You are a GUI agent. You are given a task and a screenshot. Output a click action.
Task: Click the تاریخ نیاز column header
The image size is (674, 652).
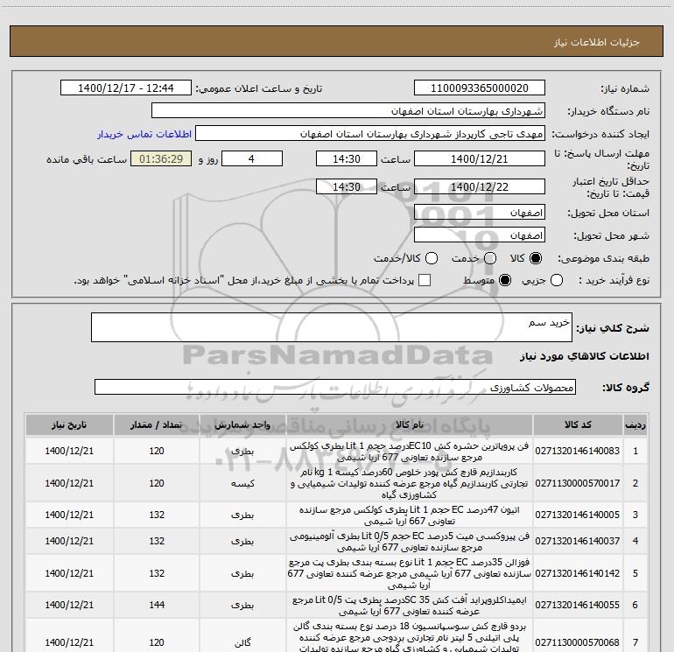pos(69,425)
